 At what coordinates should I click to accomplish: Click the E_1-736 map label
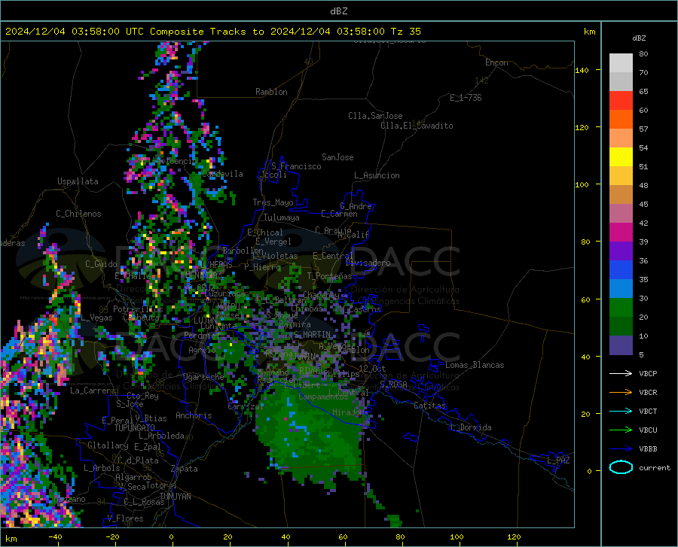(x=466, y=98)
